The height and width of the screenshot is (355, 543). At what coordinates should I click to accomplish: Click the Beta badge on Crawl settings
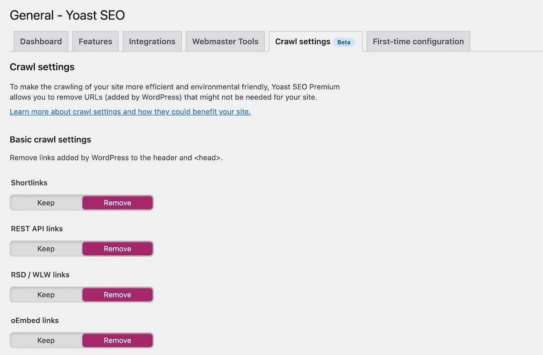tap(344, 42)
